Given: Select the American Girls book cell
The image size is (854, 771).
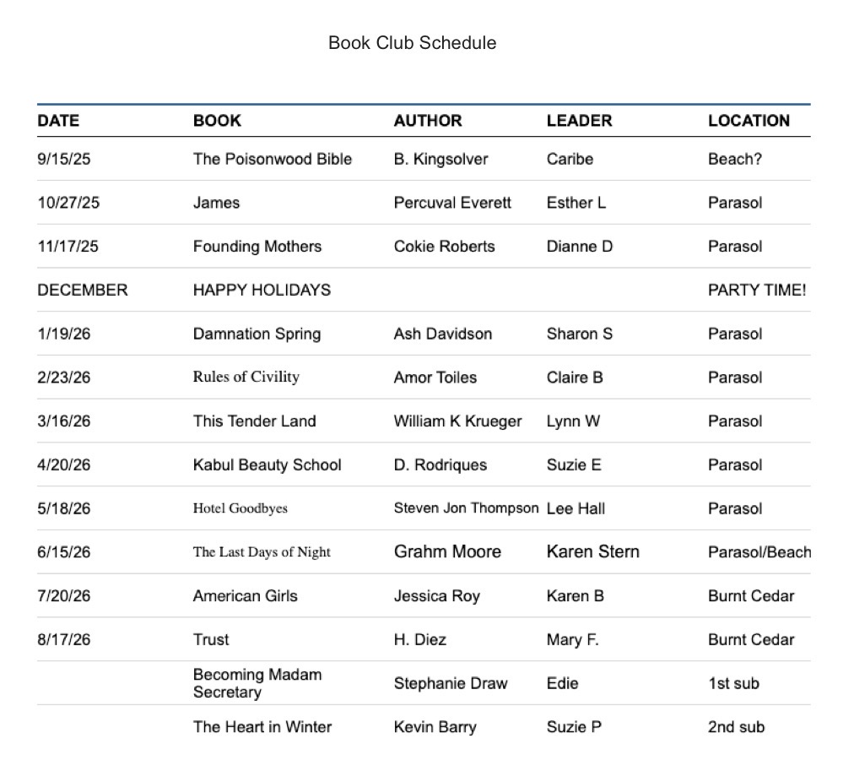Looking at the screenshot, I should [245, 596].
